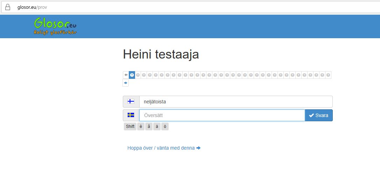Jump to the last question marker
This screenshot has height=191, width=380.
328,75
